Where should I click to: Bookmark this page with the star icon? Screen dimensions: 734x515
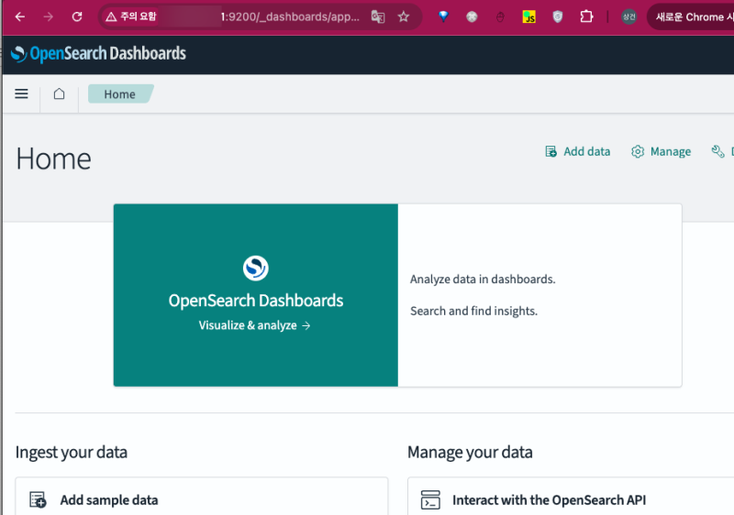(404, 16)
